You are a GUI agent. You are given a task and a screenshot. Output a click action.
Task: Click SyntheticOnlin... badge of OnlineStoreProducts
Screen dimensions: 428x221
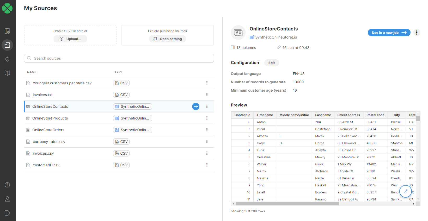click(x=133, y=118)
